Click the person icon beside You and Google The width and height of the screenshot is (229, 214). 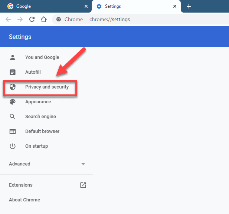(x=13, y=57)
